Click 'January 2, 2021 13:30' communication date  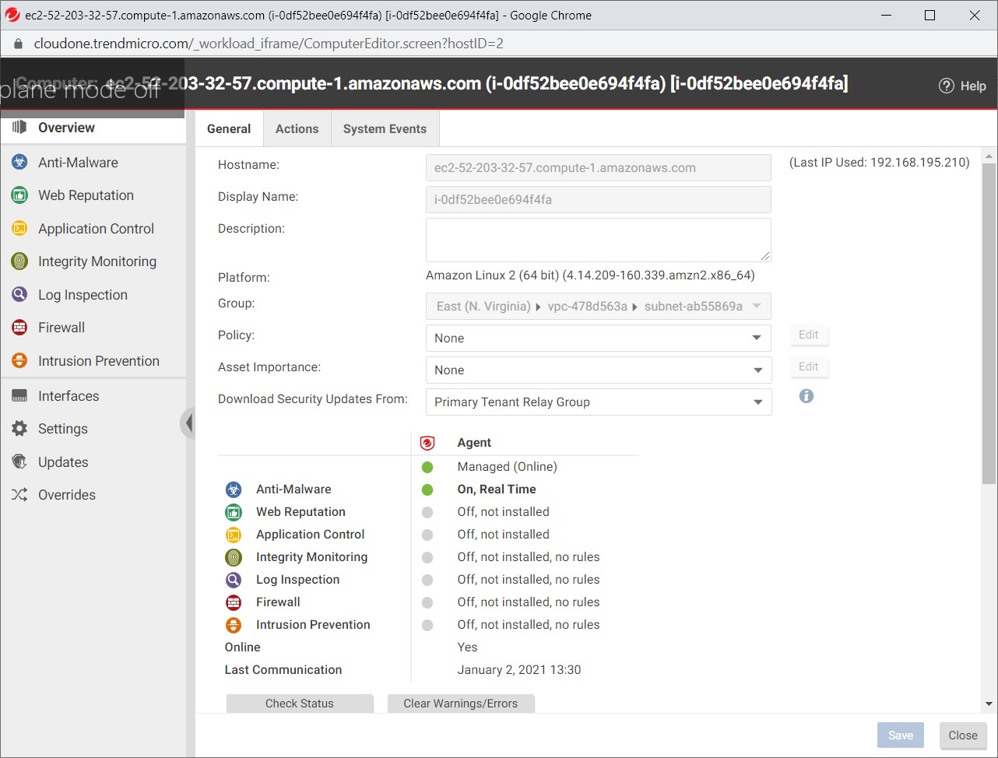[x=519, y=670]
